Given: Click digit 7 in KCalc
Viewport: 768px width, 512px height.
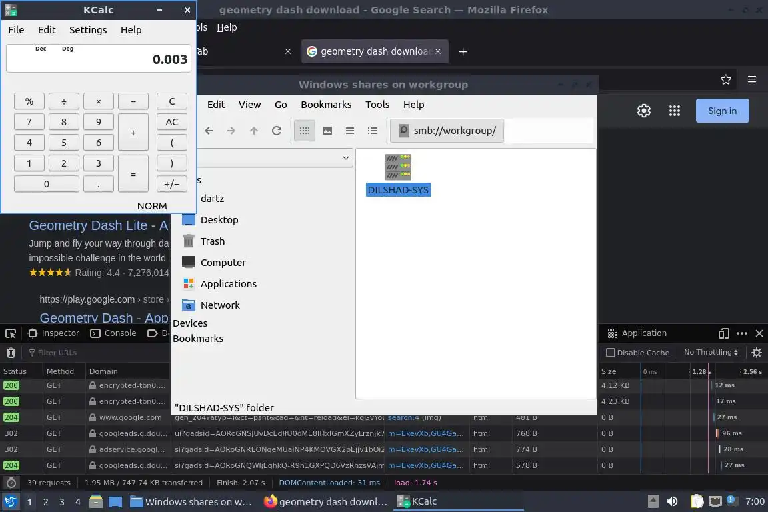Looking at the screenshot, I should pos(29,122).
